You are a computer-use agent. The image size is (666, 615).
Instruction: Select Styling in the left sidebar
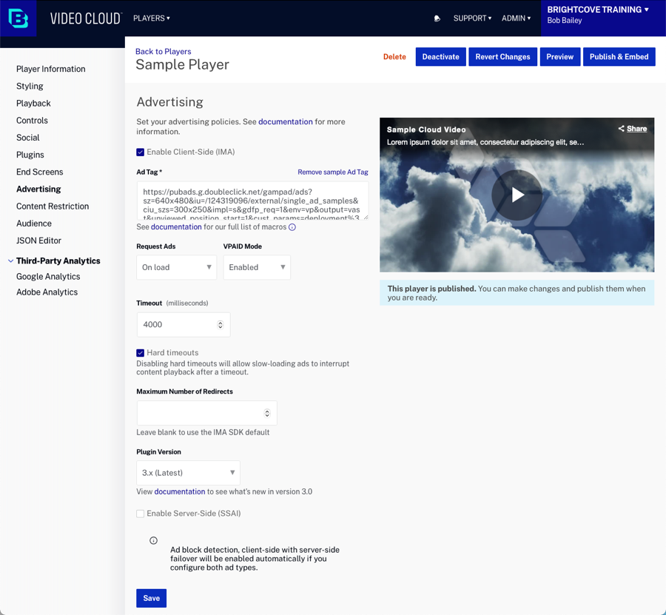(x=30, y=86)
